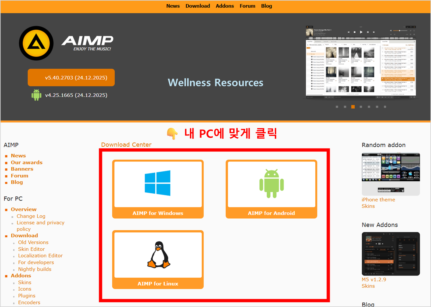
Task: Click the Linux penguin in Download Center
Action: coord(159,255)
